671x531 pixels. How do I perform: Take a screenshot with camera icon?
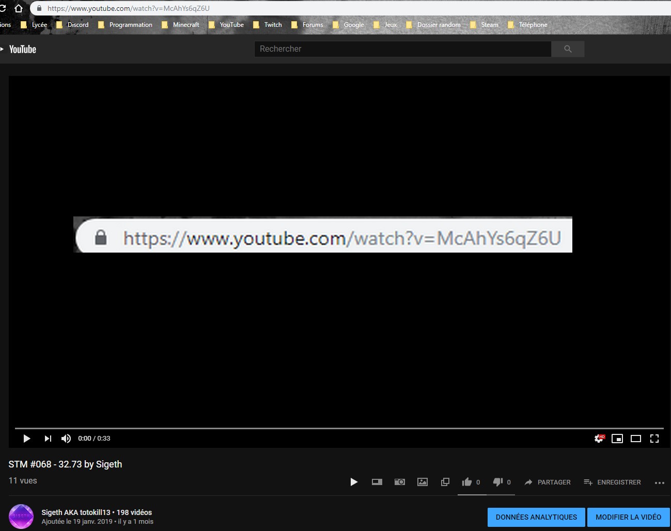(x=399, y=482)
